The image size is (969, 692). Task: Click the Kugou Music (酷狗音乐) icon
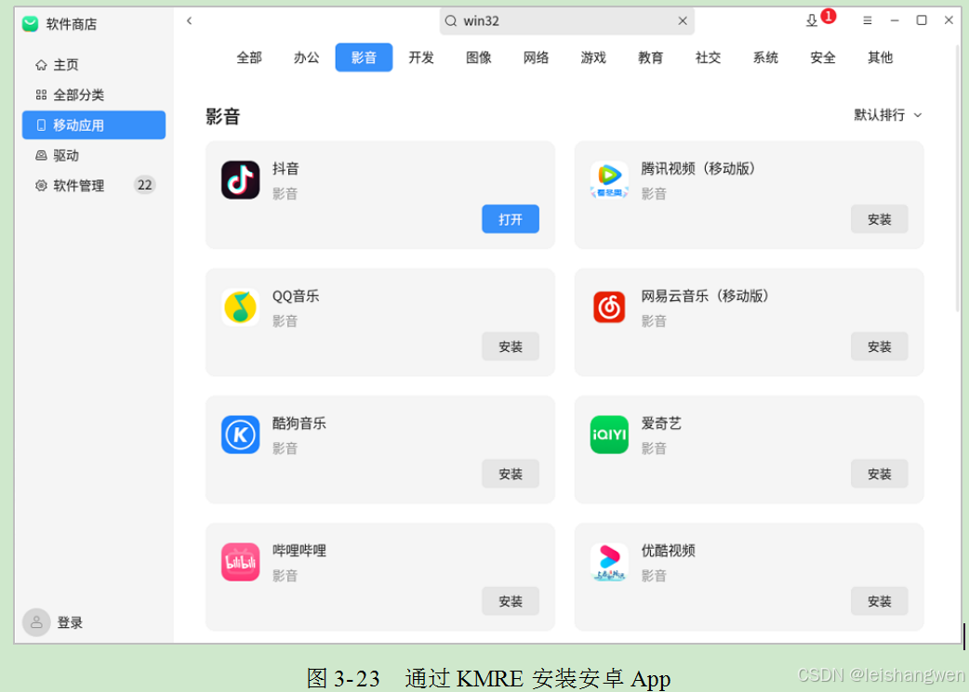point(241,435)
